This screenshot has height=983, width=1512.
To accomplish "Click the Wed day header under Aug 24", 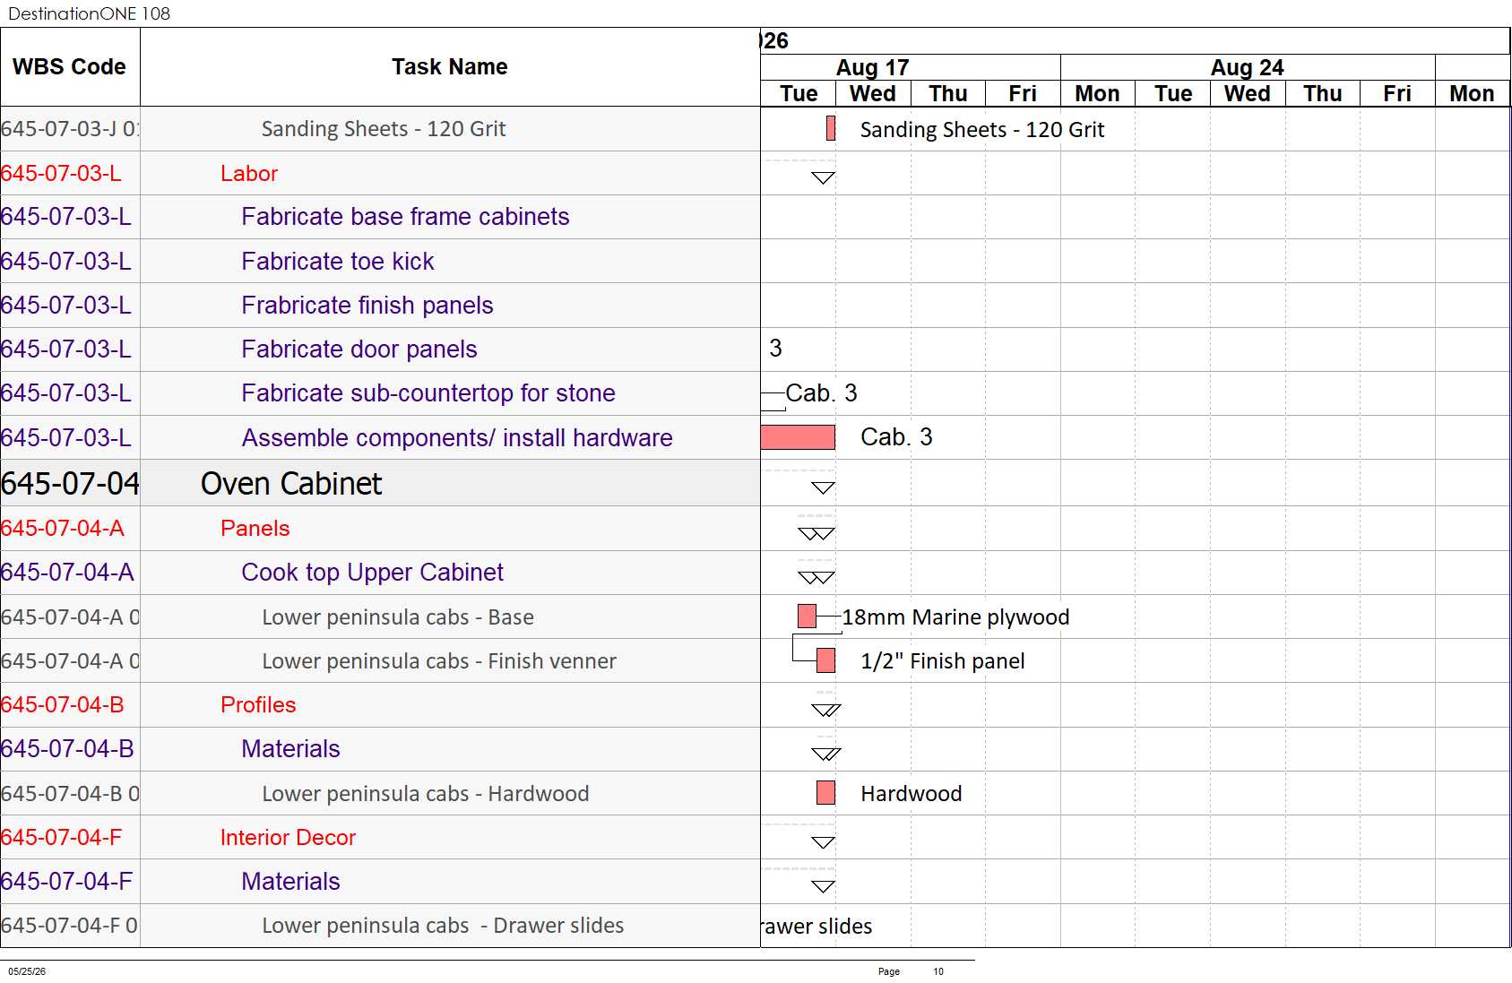I will point(1248,94).
